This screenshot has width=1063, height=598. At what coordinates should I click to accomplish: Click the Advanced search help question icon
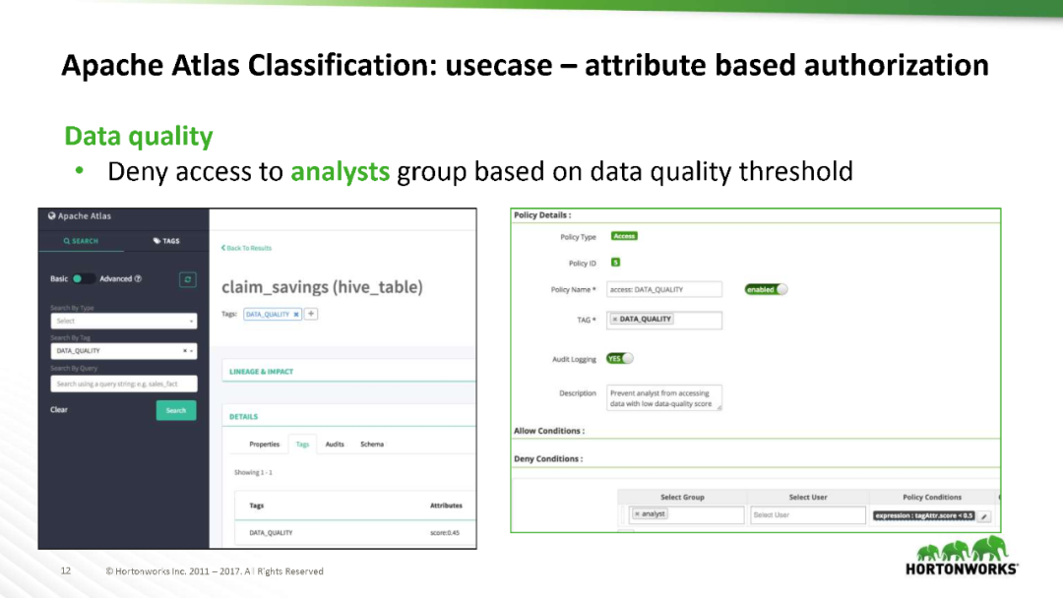pos(139,278)
